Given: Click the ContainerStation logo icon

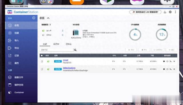Looking at the screenshot, I should click(x=10, y=12).
